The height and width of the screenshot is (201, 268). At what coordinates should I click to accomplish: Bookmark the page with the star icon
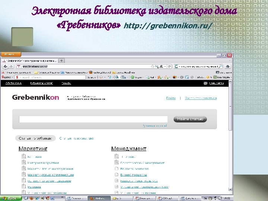(153, 67)
